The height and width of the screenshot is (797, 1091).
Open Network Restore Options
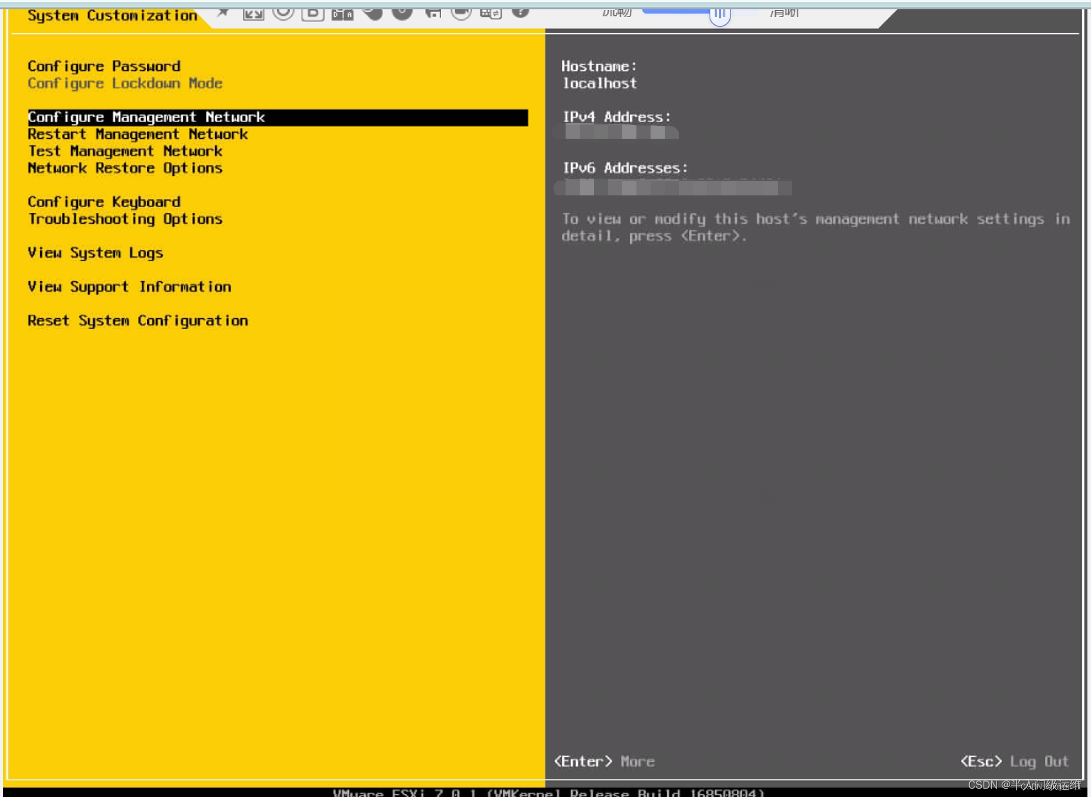click(125, 168)
